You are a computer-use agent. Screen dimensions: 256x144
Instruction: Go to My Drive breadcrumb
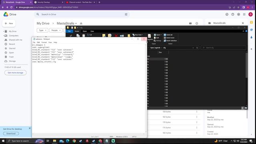43,23
